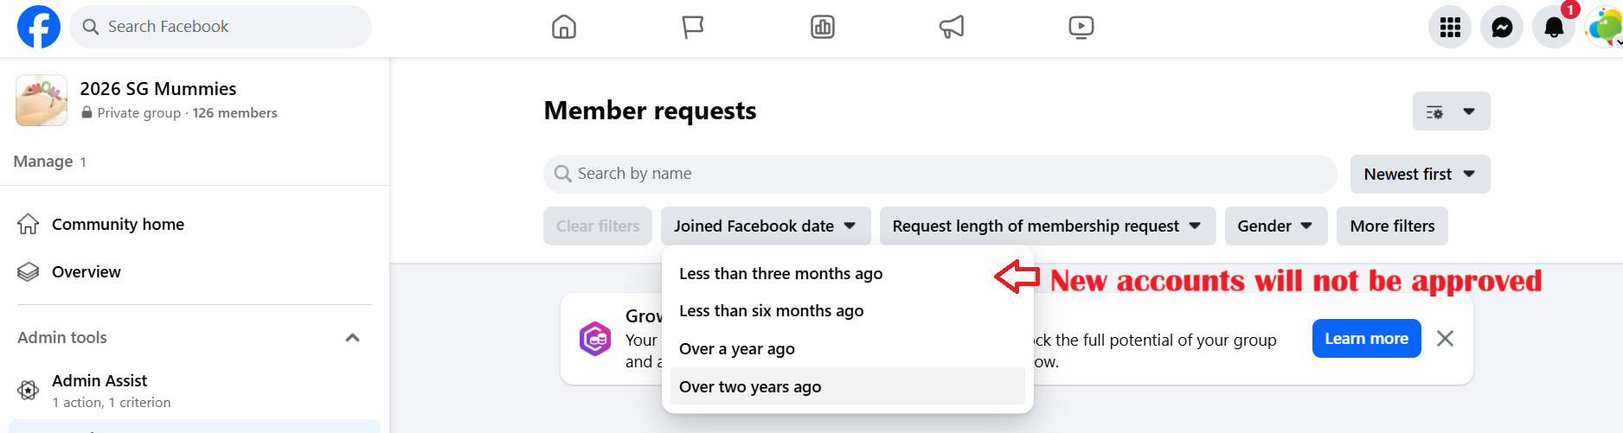Viewport: 1623px width, 433px height.
Task: Expand the Gender filter dropdown
Action: tap(1275, 226)
